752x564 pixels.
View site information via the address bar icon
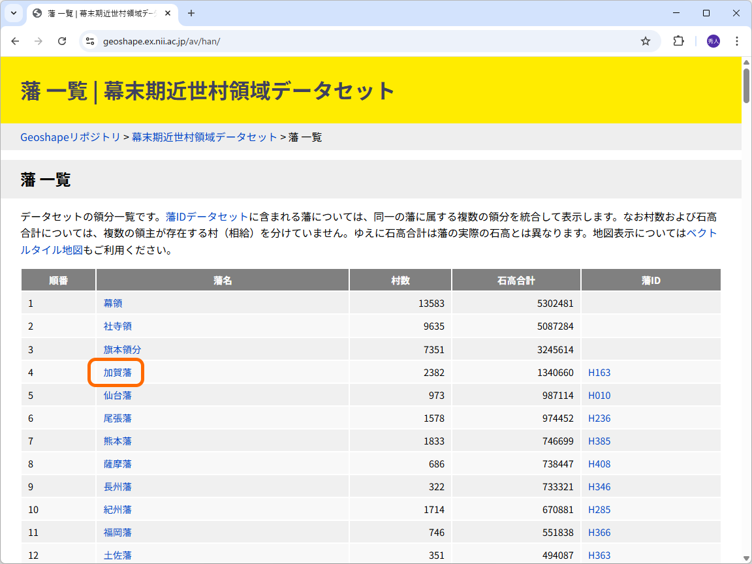88,41
